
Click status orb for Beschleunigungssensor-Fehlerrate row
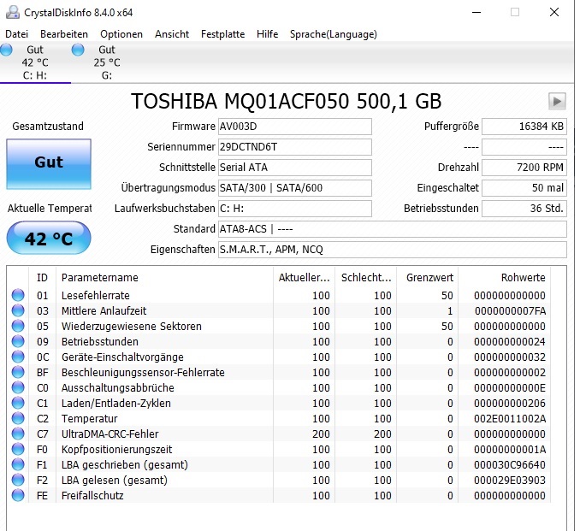[x=18, y=372]
